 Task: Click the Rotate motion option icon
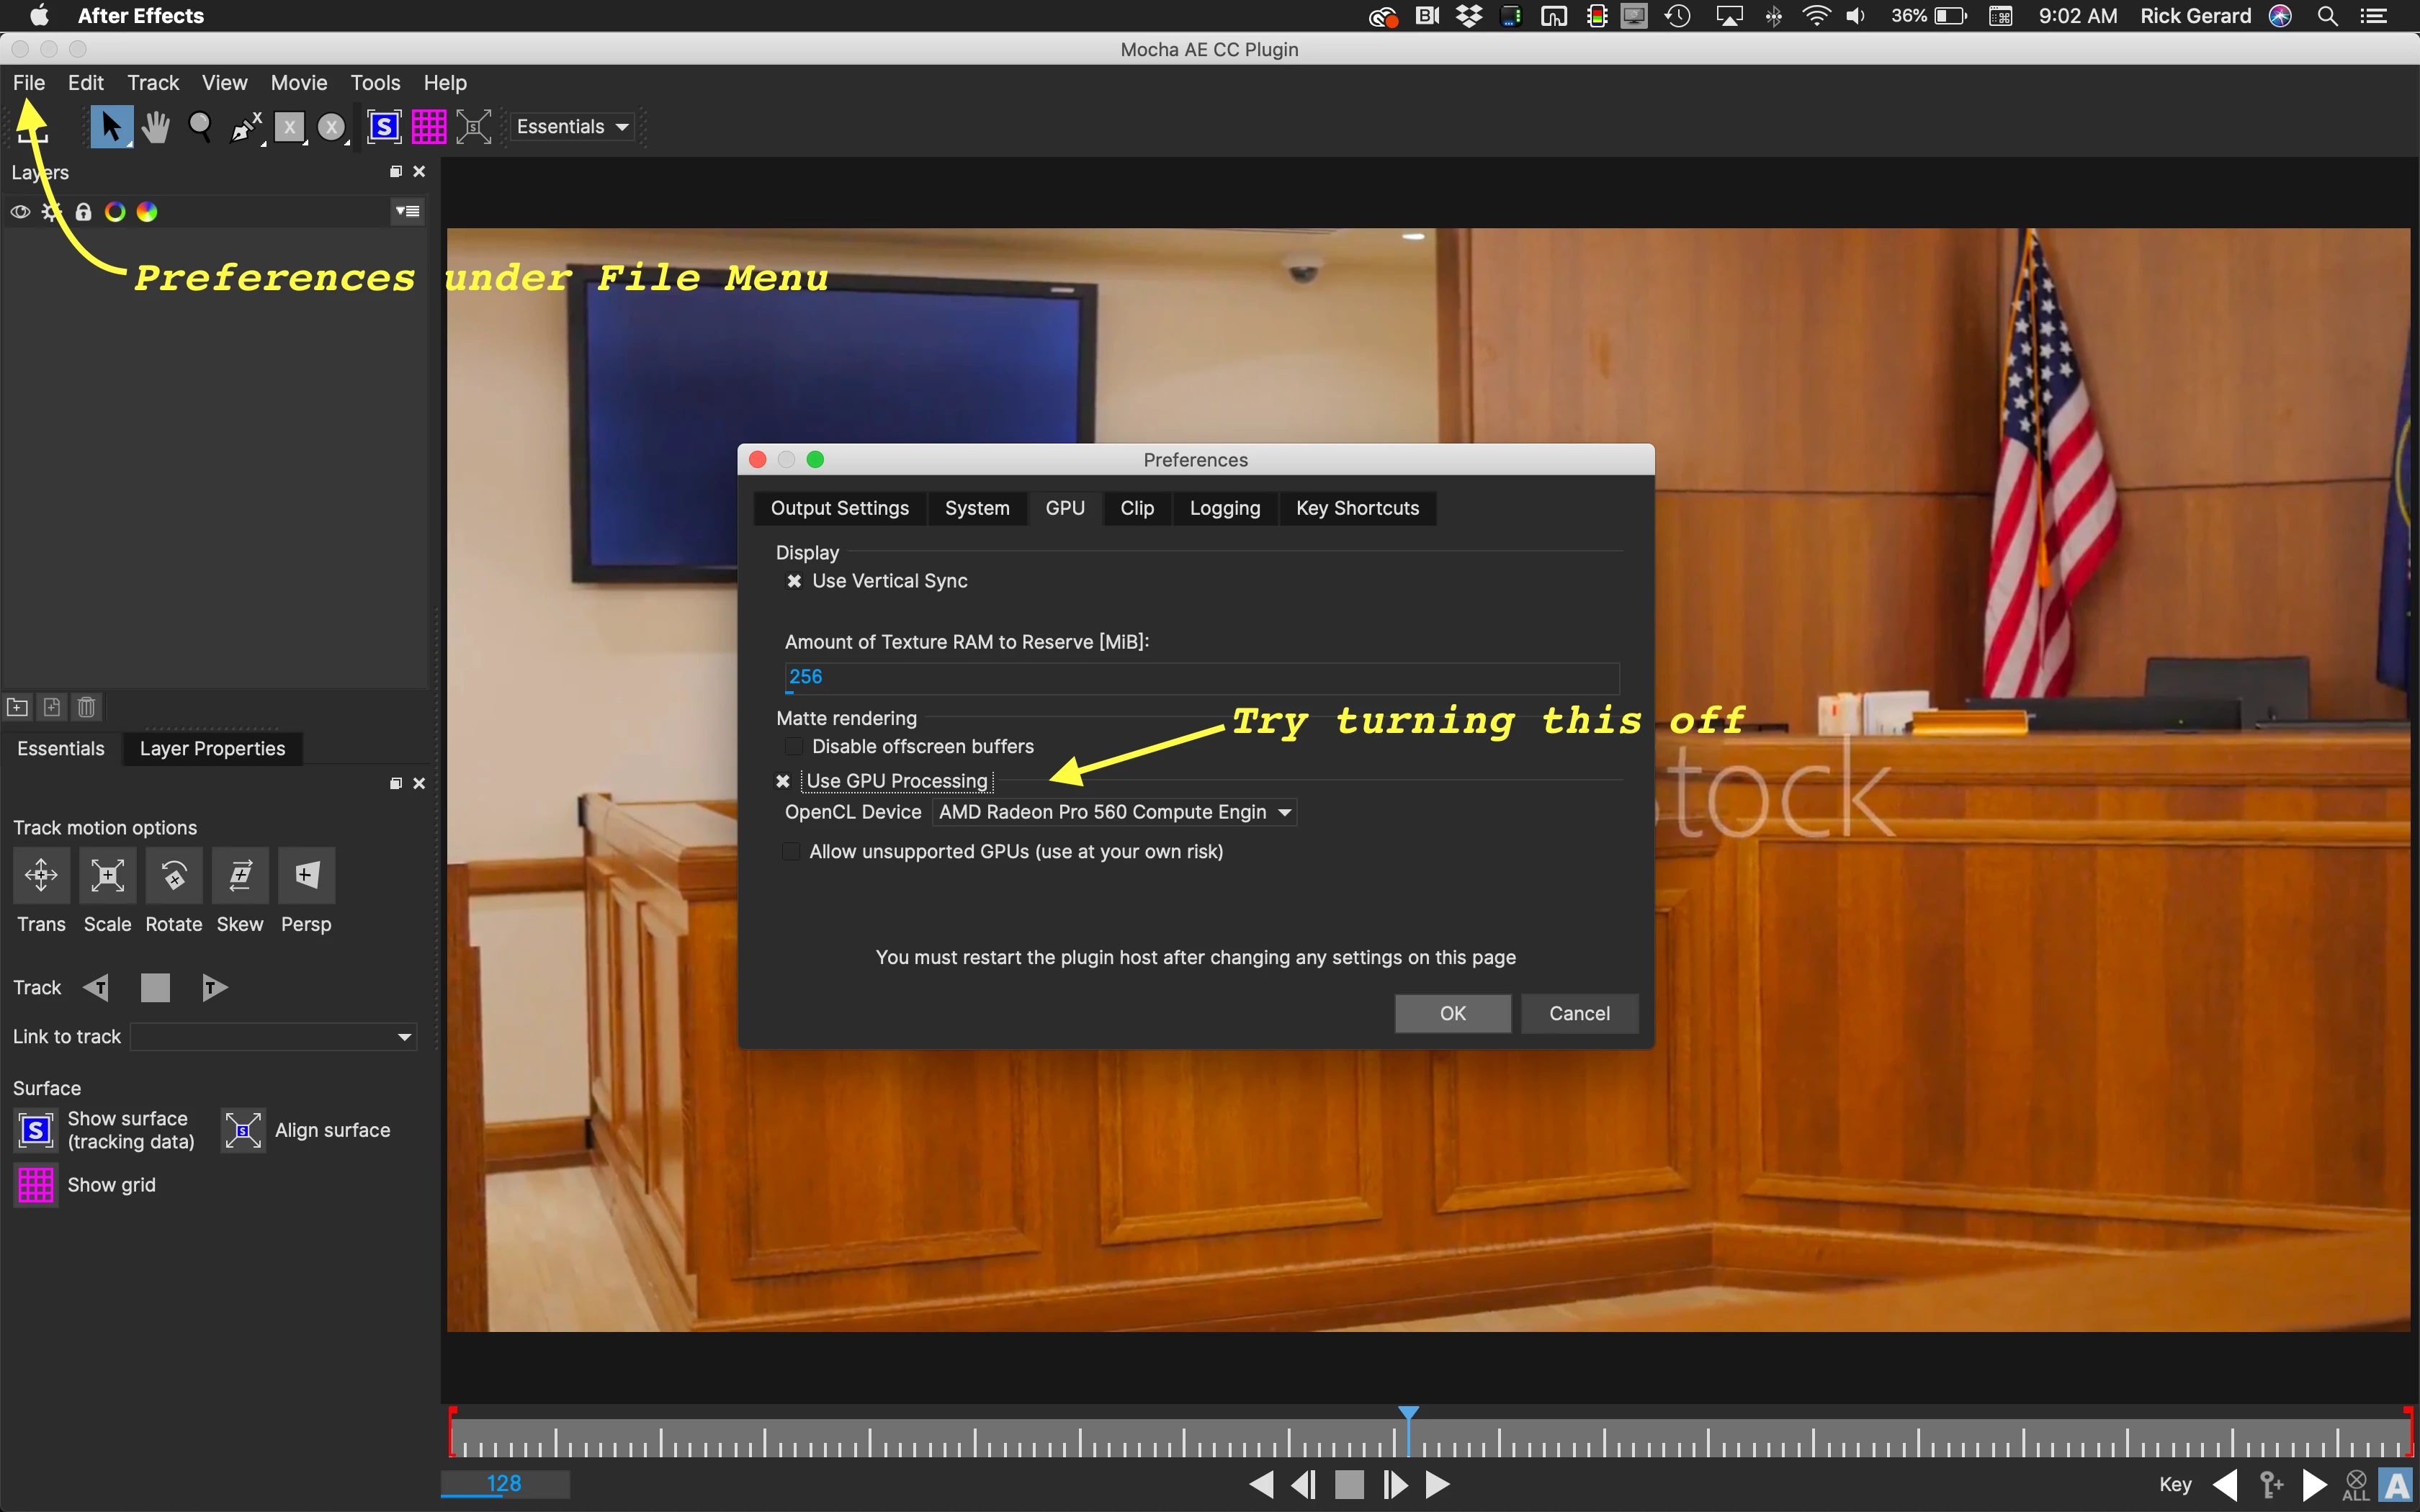click(x=174, y=875)
